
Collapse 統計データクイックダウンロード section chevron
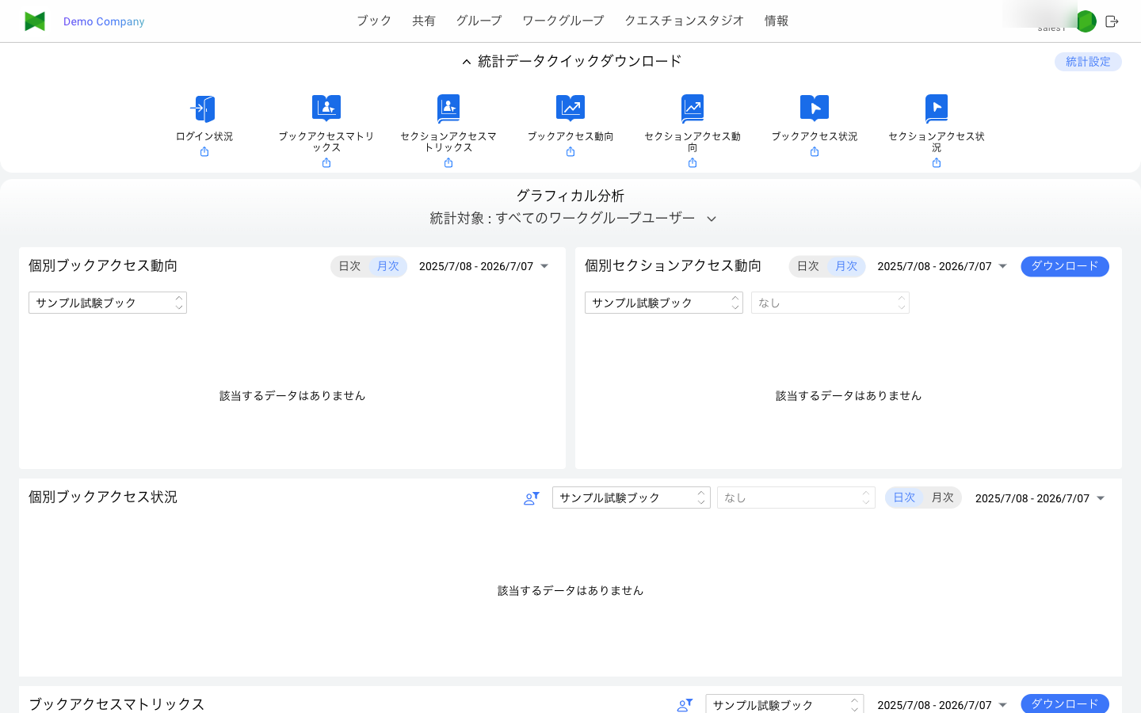(467, 62)
